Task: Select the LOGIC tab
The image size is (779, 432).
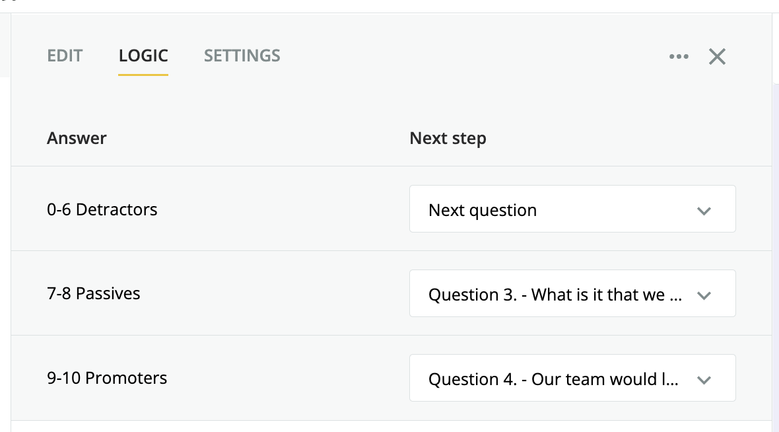Action: 143,55
